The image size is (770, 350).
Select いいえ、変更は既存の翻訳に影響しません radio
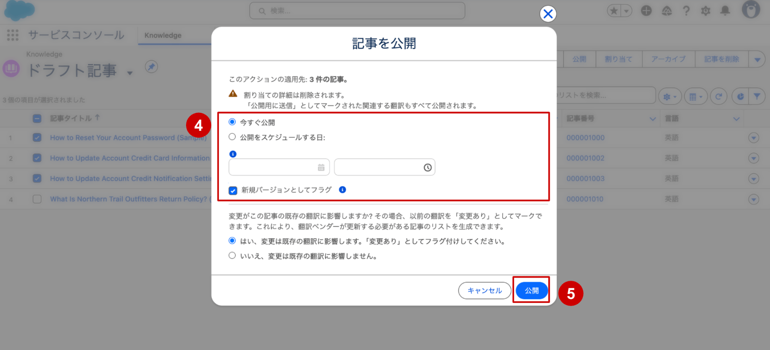pos(232,255)
